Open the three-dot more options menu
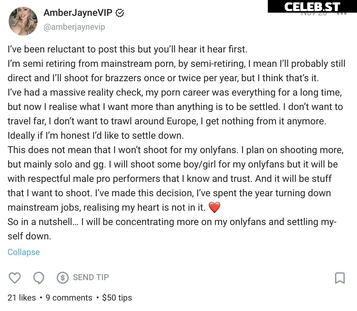Screen dimensions: 357x311 [342, 14]
